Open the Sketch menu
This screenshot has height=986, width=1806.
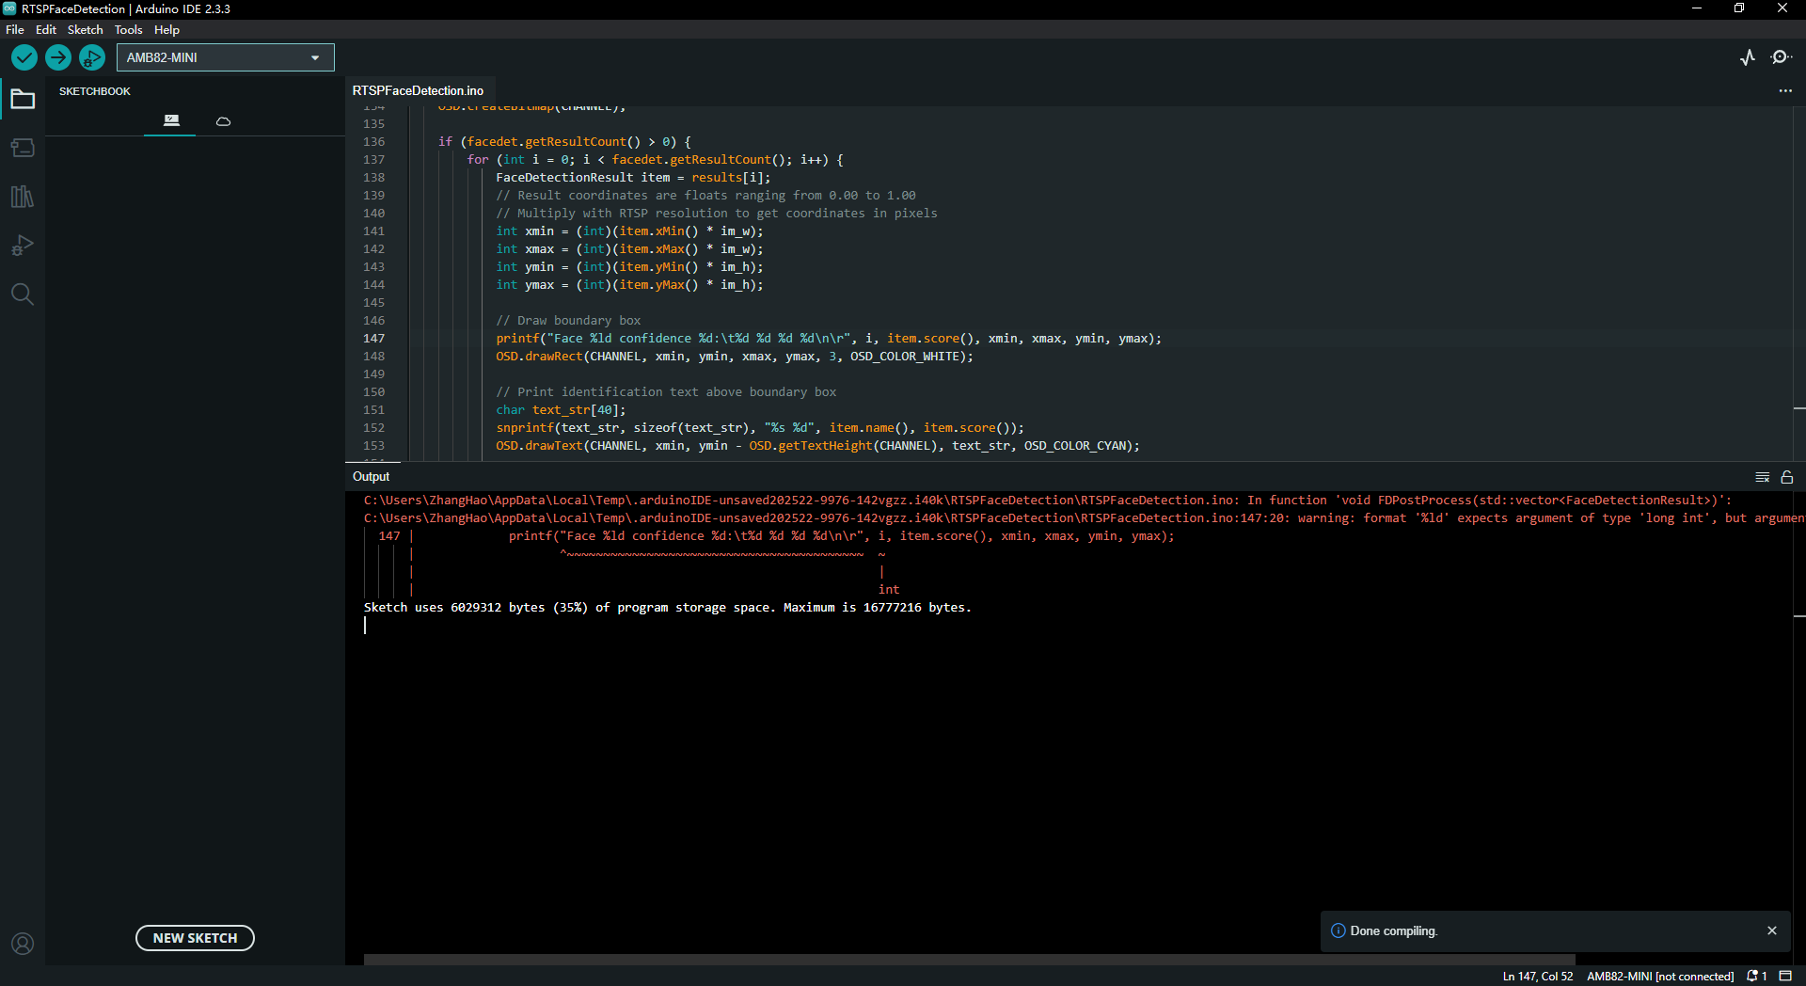click(85, 30)
